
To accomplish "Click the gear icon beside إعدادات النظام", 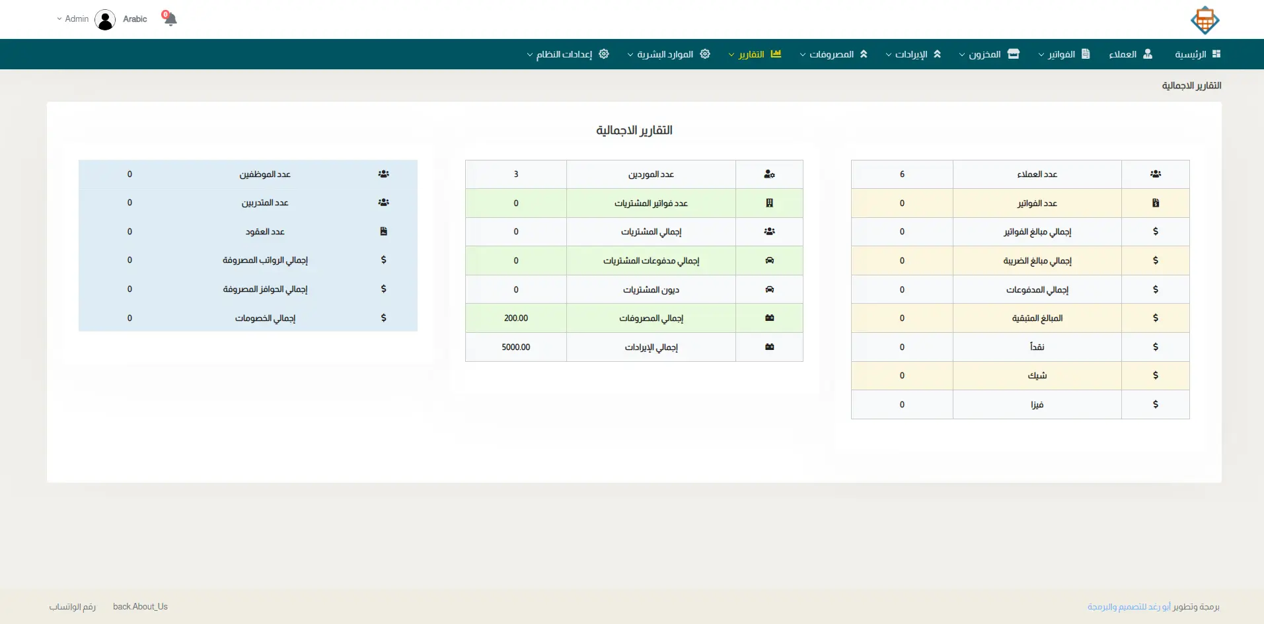I will point(603,54).
